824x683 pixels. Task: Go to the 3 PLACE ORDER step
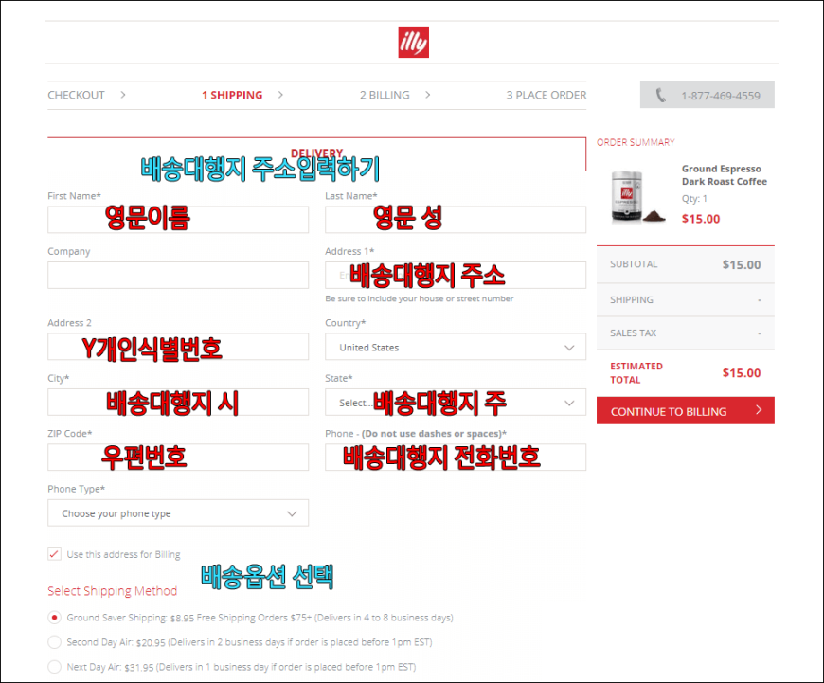click(546, 95)
